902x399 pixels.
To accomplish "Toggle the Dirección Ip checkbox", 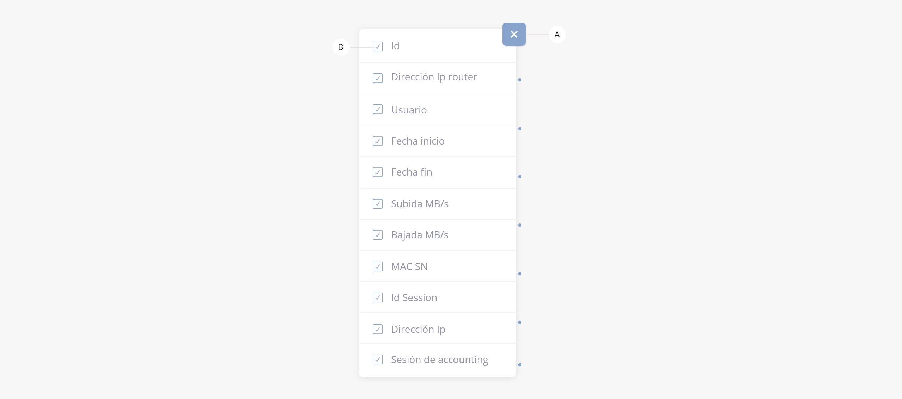I will (x=377, y=329).
